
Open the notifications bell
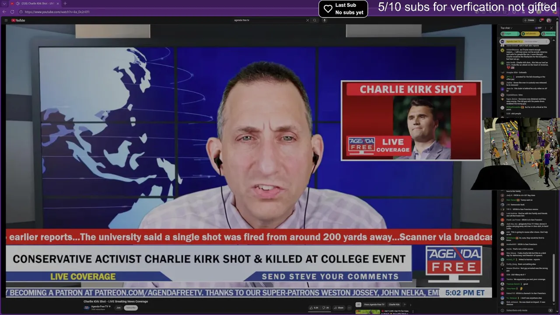pyautogui.click(x=541, y=20)
